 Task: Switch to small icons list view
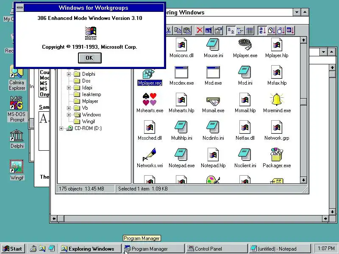[x=240, y=30]
